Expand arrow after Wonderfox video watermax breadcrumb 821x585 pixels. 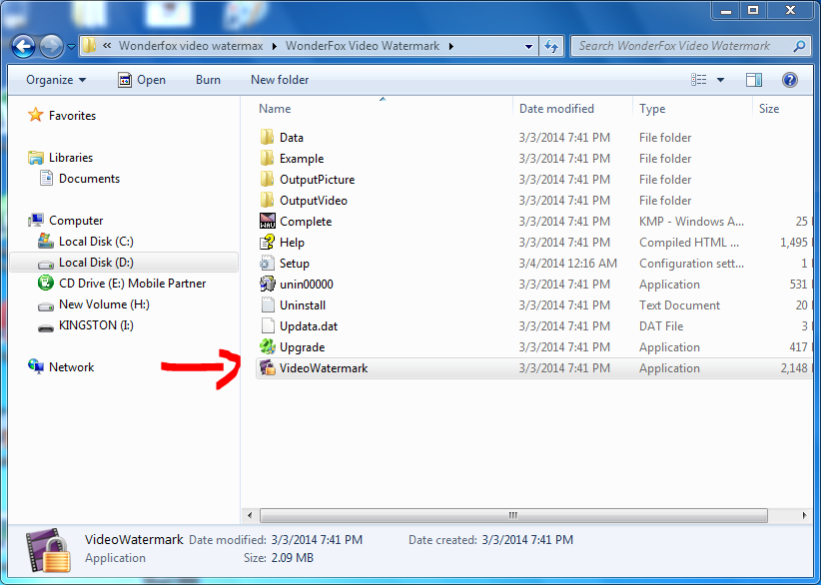[275, 47]
